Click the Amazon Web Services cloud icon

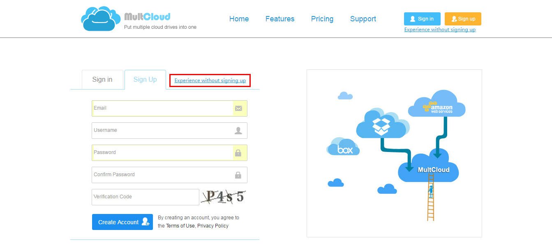tap(437, 103)
